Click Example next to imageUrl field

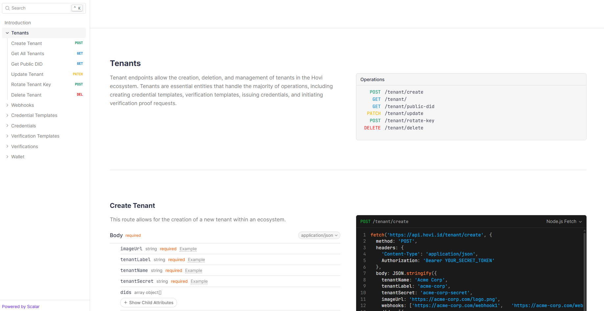tap(188, 249)
